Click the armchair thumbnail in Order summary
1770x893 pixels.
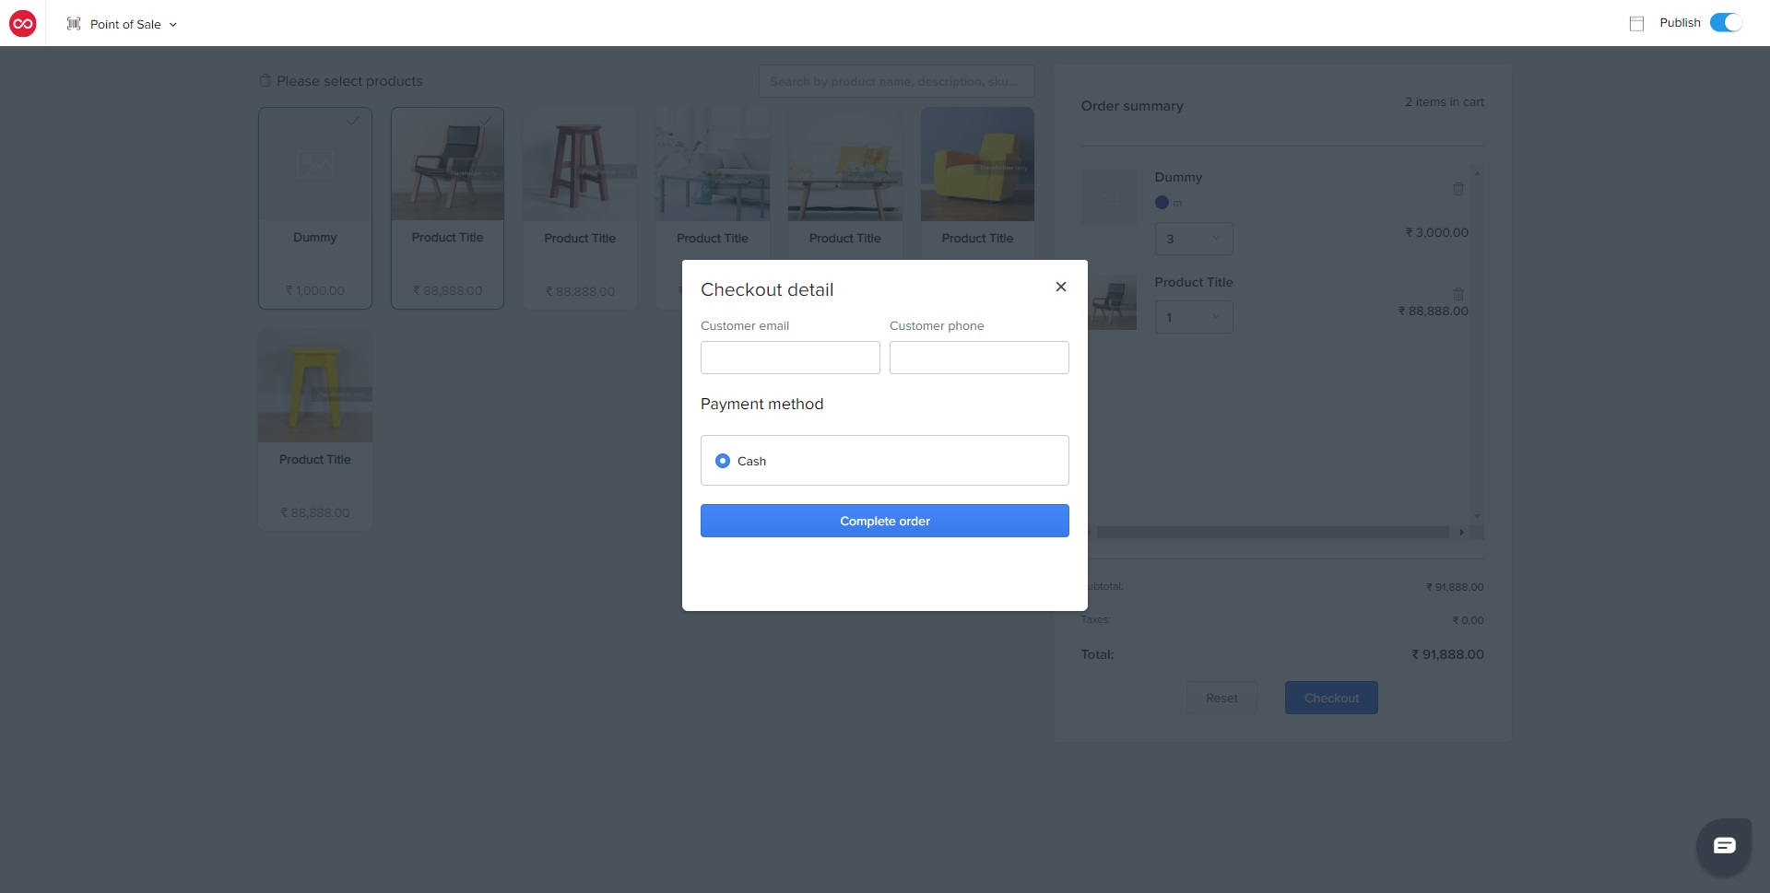[x=1113, y=302]
